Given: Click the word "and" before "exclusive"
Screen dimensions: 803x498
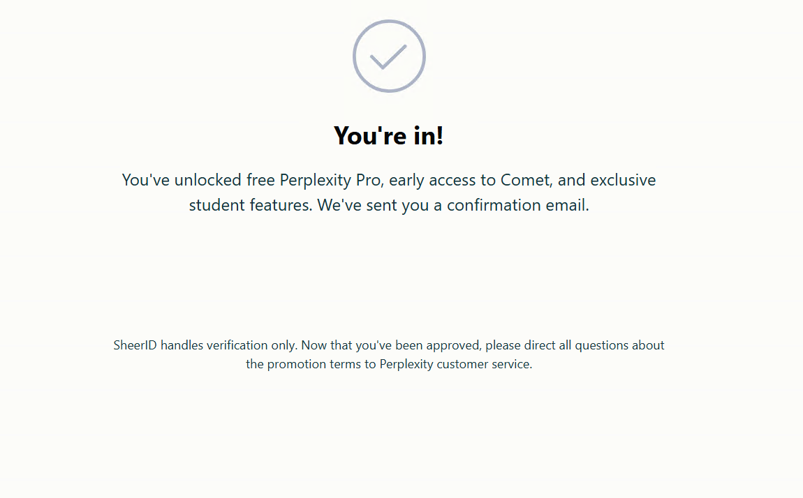Looking at the screenshot, I should click(x=571, y=180).
